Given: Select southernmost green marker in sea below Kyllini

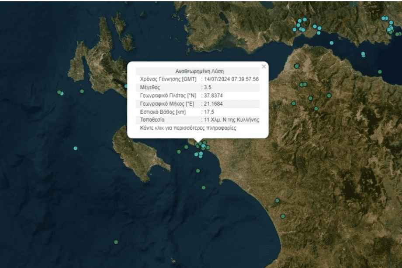Looking at the screenshot, I should point(204,188).
